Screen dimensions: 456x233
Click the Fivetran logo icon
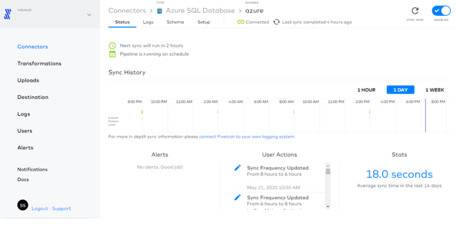pyautogui.click(x=8, y=14)
